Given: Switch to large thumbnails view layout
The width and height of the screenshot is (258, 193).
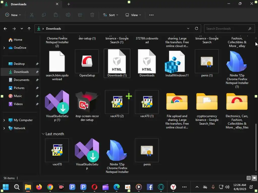Looking at the screenshot, I should click(254, 178).
